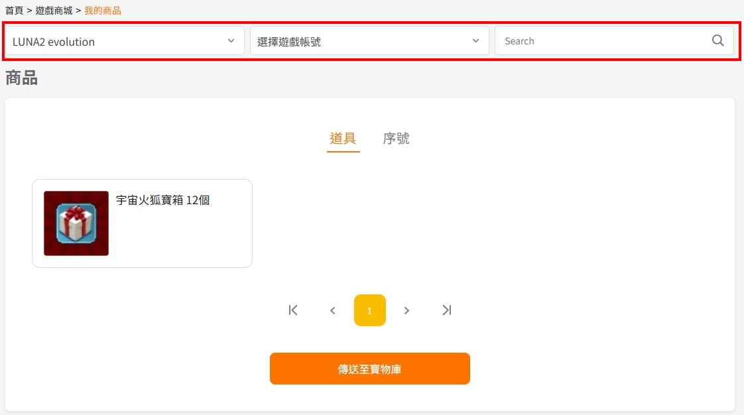Select the 宇宙火狐寶箱 12個 item card
The width and height of the screenshot is (744, 415).
pyautogui.click(x=143, y=223)
